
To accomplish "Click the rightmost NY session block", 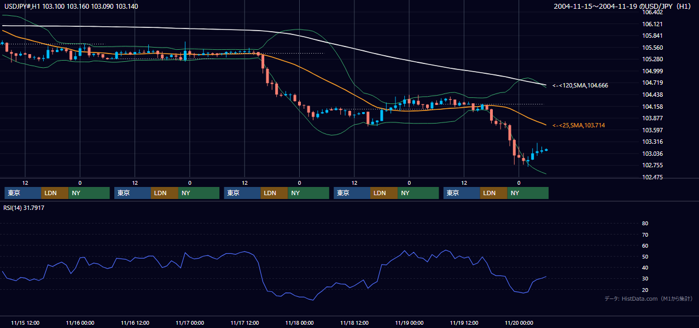I will (528, 193).
